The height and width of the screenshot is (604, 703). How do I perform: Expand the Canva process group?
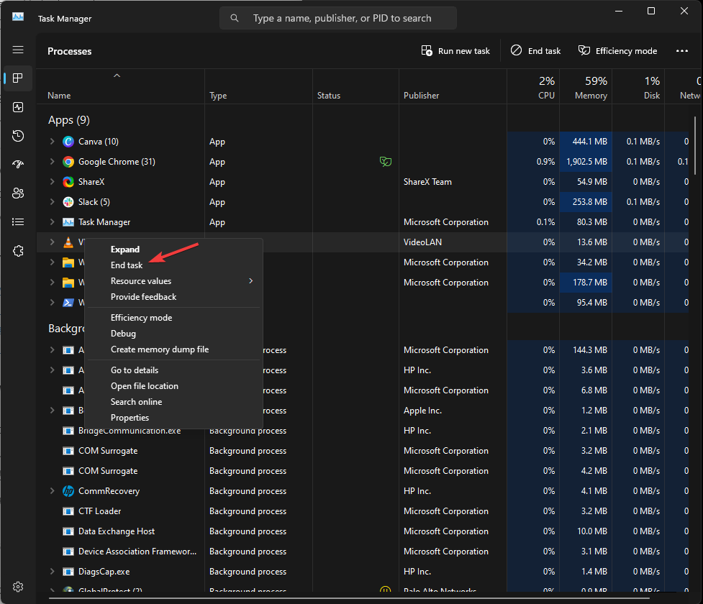[52, 142]
